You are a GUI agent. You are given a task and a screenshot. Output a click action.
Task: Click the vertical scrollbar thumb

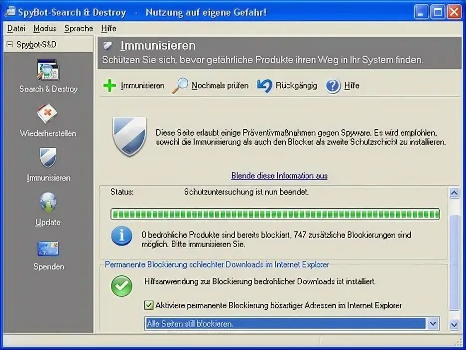pyautogui.click(x=454, y=262)
